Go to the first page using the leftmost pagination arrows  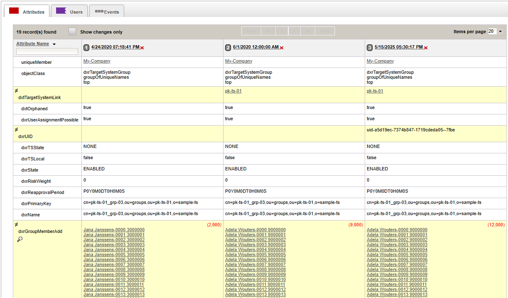click(x=251, y=31)
